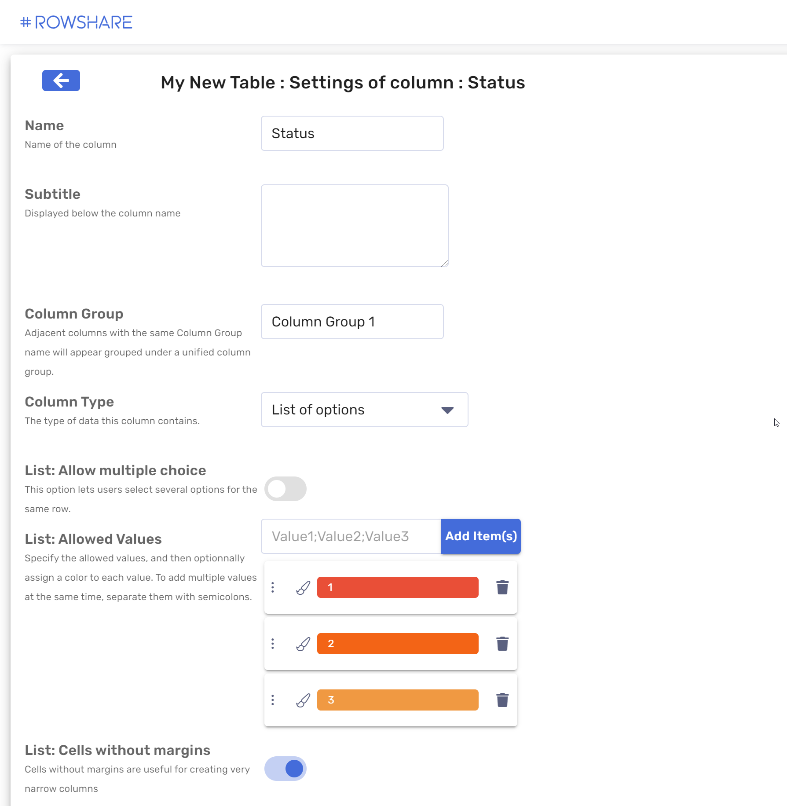Screen dimensions: 787x806
Task: Disable the Cells without margins toggle
Action: click(x=286, y=769)
